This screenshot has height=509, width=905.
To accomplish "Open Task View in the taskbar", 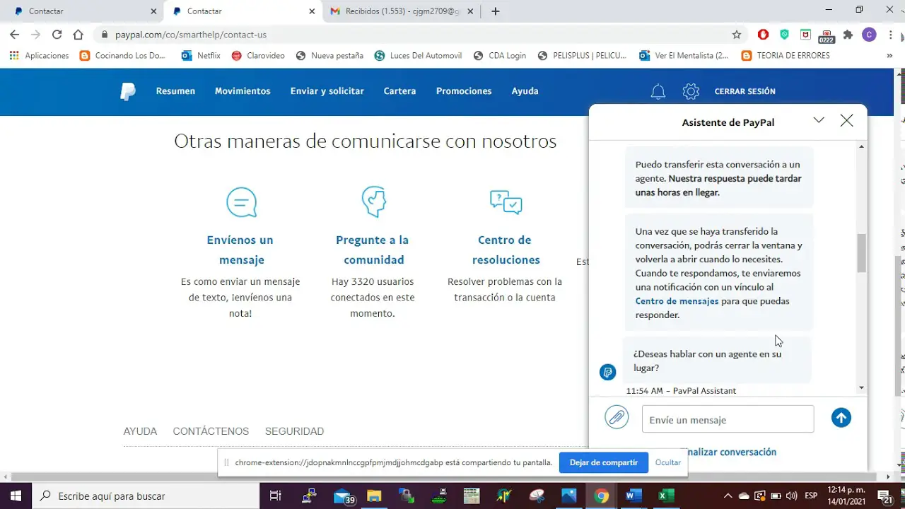I will (x=276, y=496).
